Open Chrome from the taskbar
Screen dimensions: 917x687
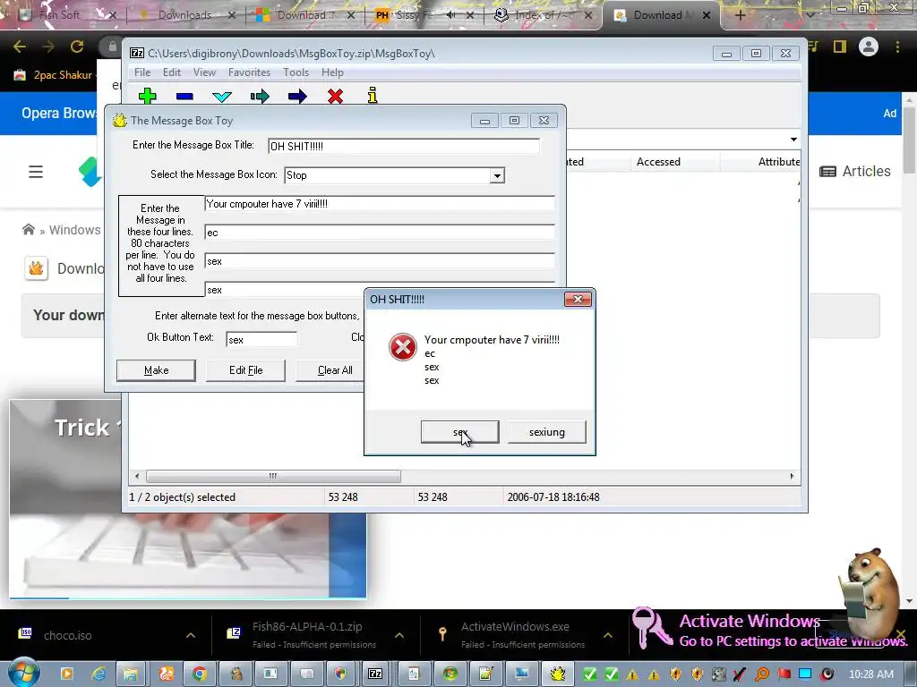[x=200, y=674]
